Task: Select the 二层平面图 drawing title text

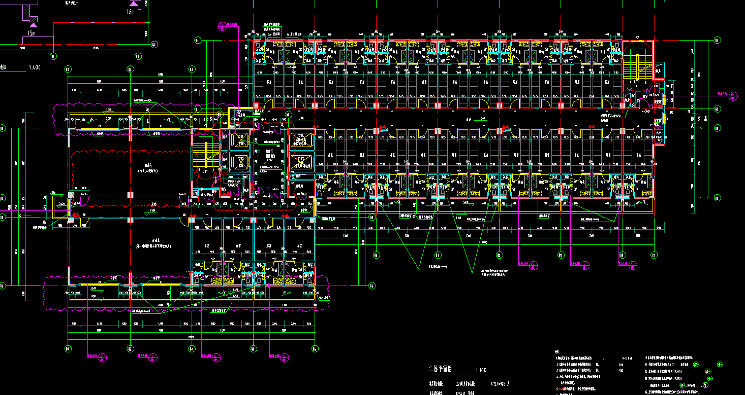Action: 441,369
